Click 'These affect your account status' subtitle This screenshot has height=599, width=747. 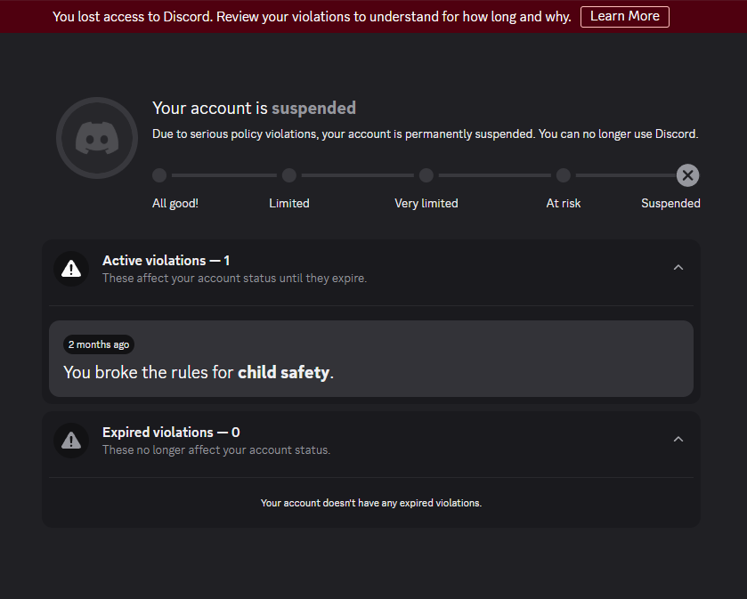click(x=234, y=278)
